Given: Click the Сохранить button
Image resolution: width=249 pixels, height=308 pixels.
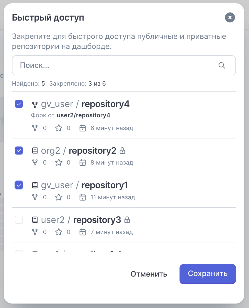Looking at the screenshot, I should (x=208, y=274).
